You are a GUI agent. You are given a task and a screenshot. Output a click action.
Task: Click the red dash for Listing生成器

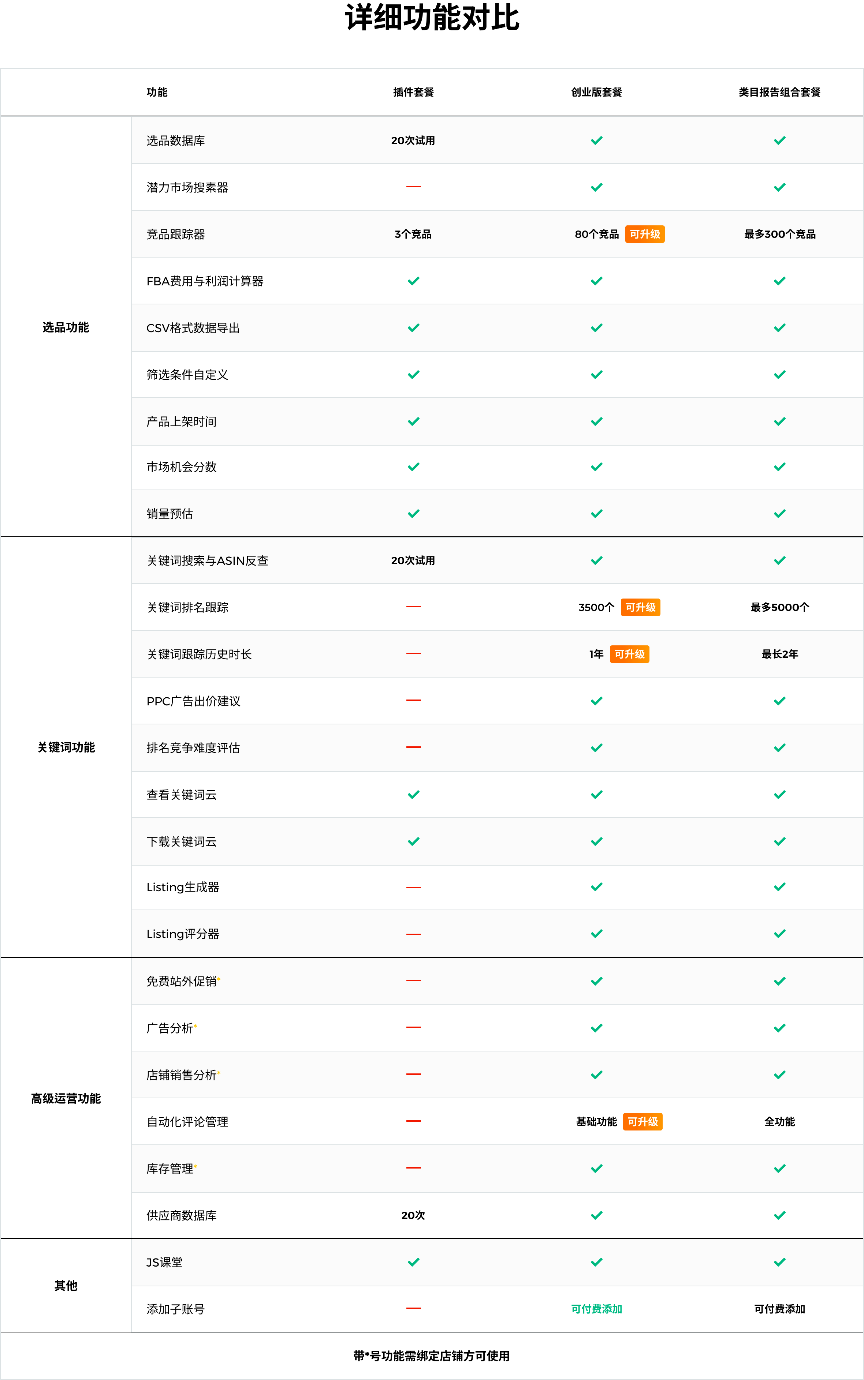point(413,887)
